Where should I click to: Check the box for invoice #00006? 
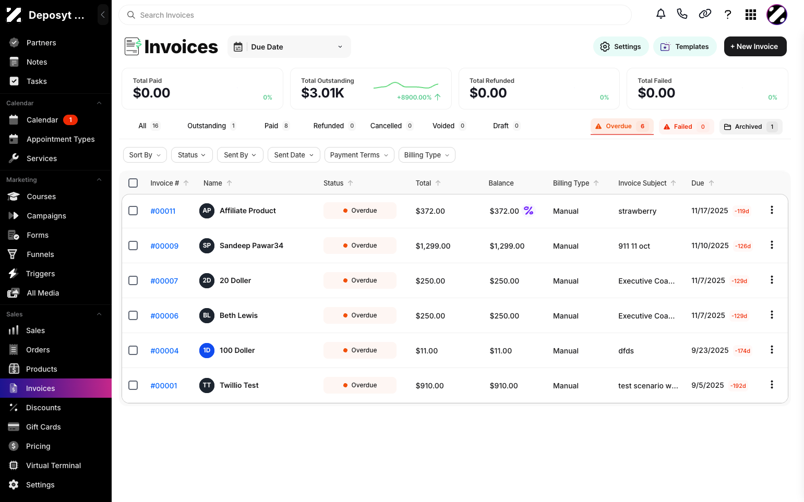point(133,315)
